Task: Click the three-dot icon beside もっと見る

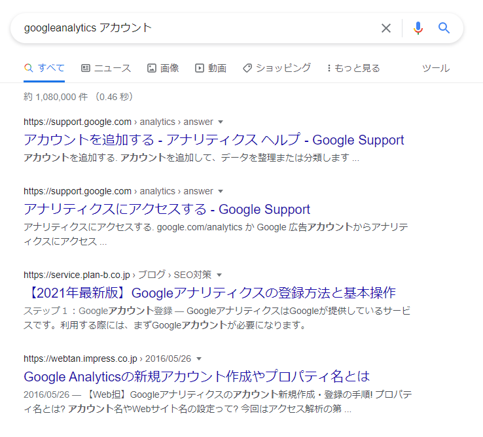Action: pos(329,68)
